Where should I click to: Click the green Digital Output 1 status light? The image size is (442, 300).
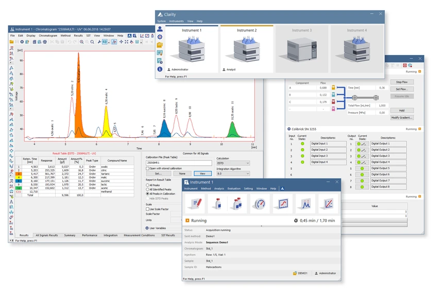click(x=359, y=144)
